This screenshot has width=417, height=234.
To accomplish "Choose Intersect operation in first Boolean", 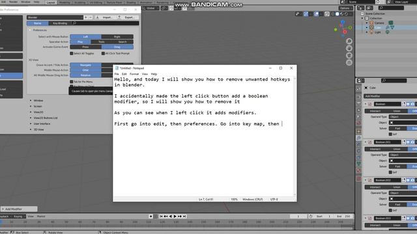I will 375,111.
